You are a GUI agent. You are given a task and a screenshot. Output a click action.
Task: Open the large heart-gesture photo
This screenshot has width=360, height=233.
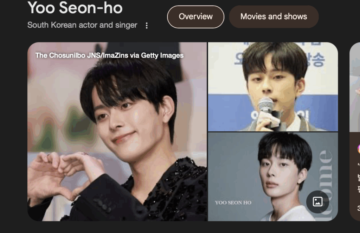(x=117, y=132)
